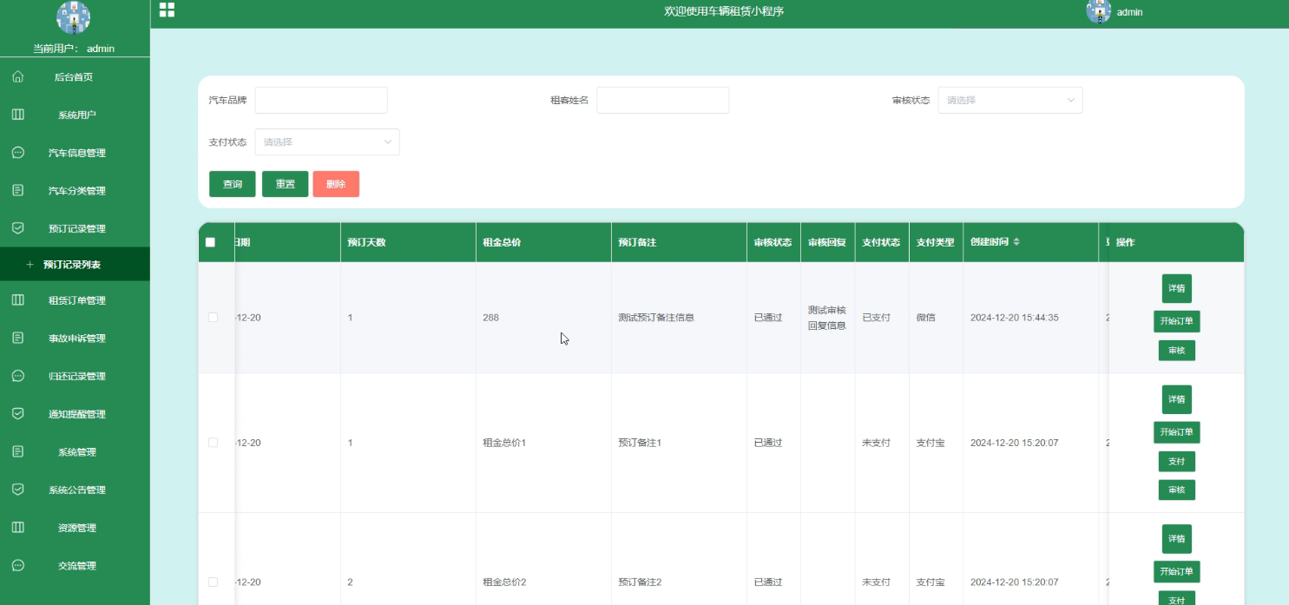Expand the 租赁订单管理 menu
The height and width of the screenshot is (605, 1289).
pyautogui.click(x=75, y=300)
